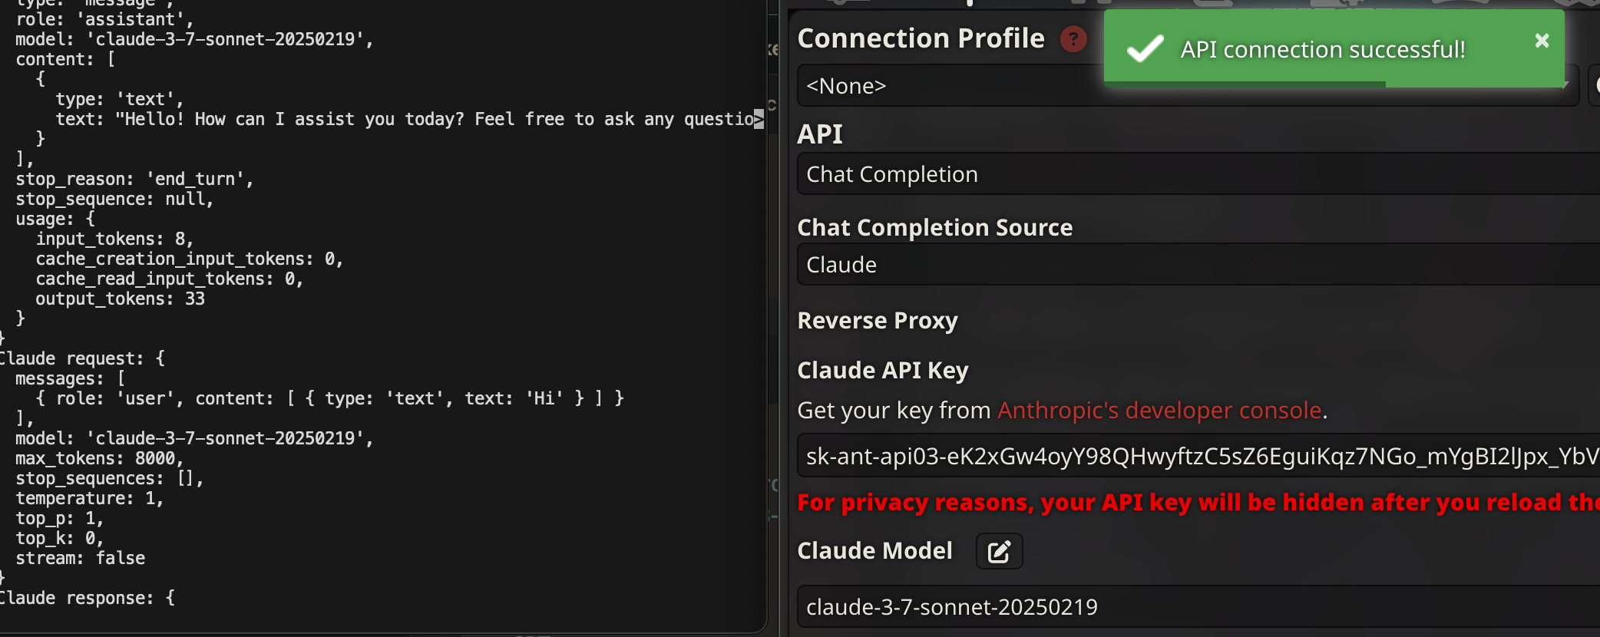Click top_p: 1 in terminal output
1600x637 pixels.
59,518
